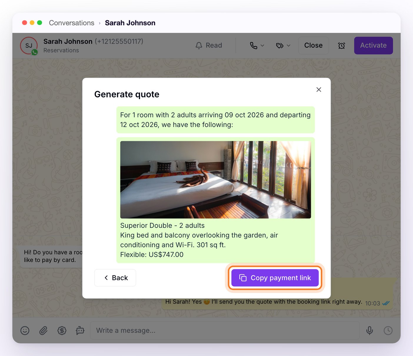Click the 10:03 message timestamp
The width and height of the screenshot is (413, 356).
click(x=373, y=303)
